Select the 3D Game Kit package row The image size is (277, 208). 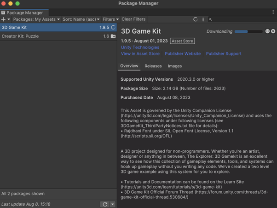tap(58, 27)
